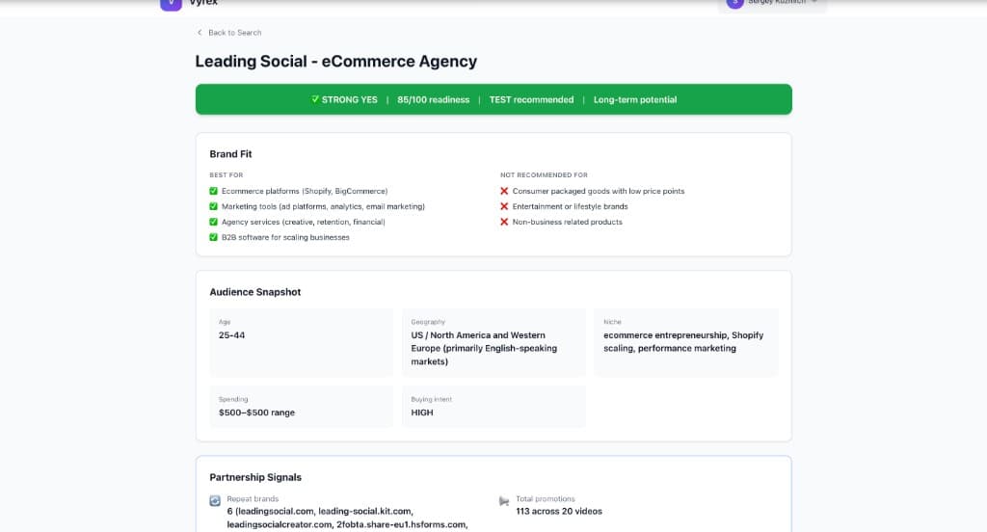Click red X beside Non-business related products
This screenshot has height=532, width=987.
pos(504,222)
